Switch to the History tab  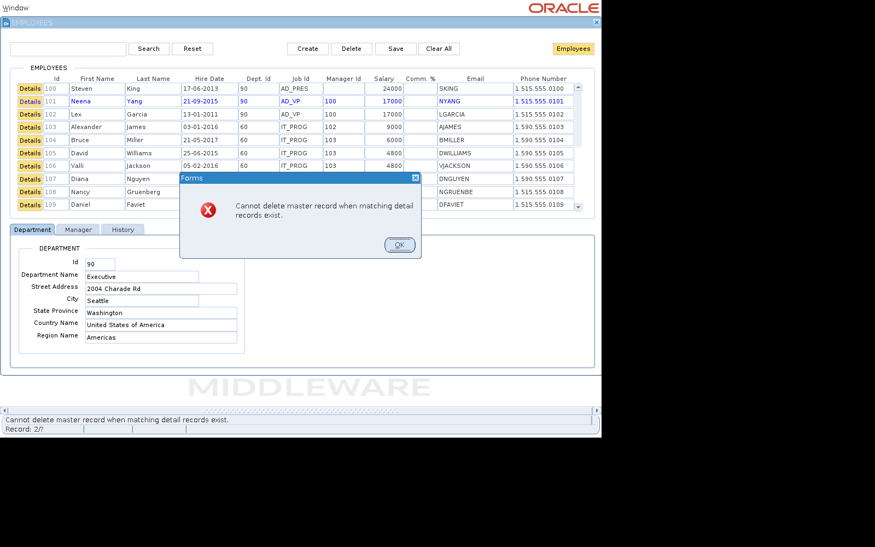[x=123, y=230]
